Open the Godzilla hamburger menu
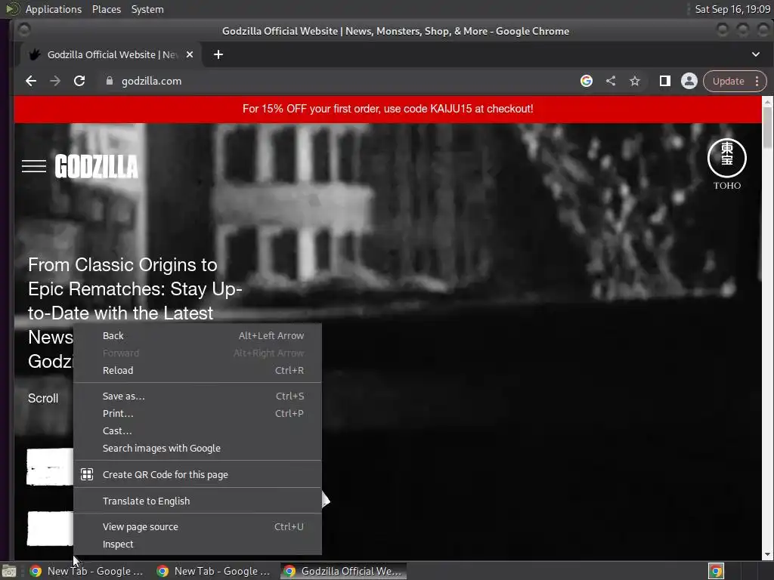Image resolution: width=774 pixels, height=580 pixels. pyautogui.click(x=34, y=166)
